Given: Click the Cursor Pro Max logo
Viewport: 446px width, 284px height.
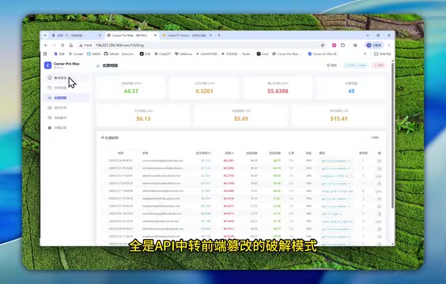Looking at the screenshot, I should pyautogui.click(x=47, y=65).
